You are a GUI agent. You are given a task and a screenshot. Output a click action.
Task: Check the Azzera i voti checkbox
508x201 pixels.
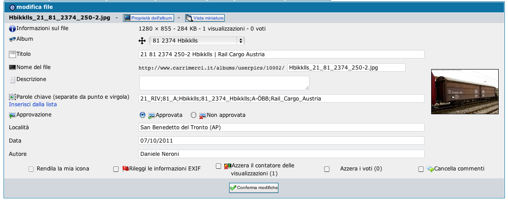[327, 169]
